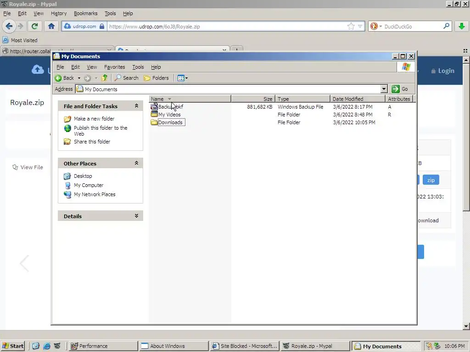Go up one folder level in Explorer

[104, 78]
